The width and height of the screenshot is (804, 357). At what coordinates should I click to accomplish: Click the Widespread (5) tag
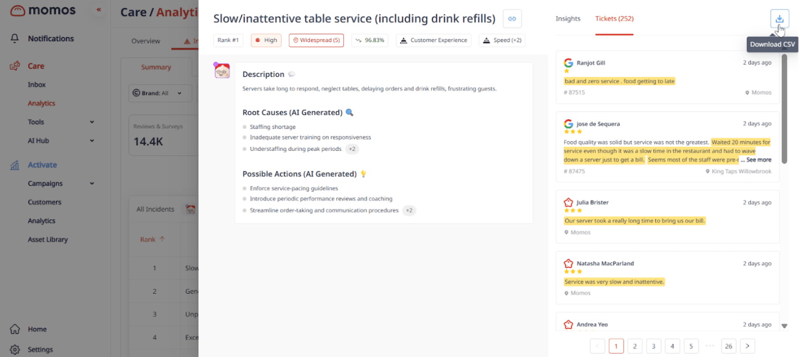pos(316,40)
